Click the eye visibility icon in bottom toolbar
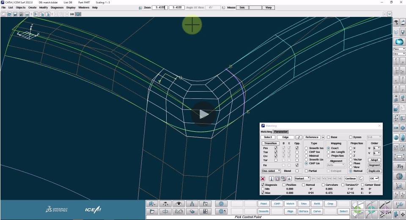Viewport: 406px width, 220px height. click(x=178, y=204)
